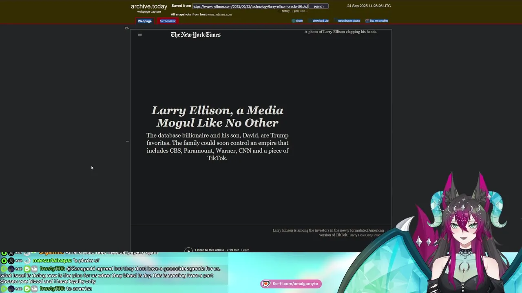
Task: Click the saved-from URL input field
Action: (x=250, y=6)
